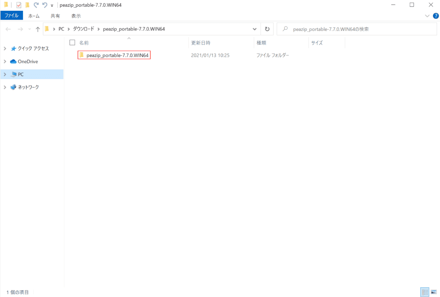Maximize the Explorer window
Screen dimensions: 440x297
pos(412,5)
